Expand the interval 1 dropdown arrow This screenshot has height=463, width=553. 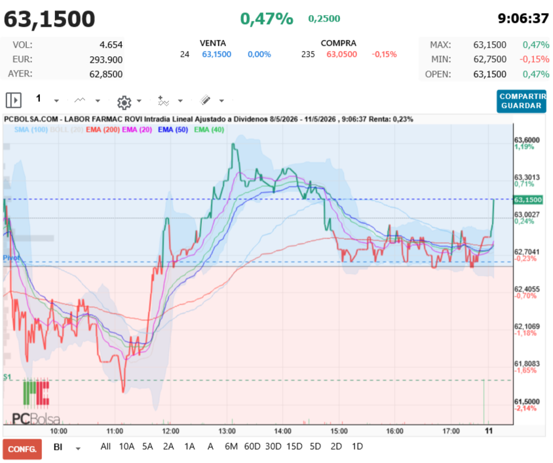[56, 101]
